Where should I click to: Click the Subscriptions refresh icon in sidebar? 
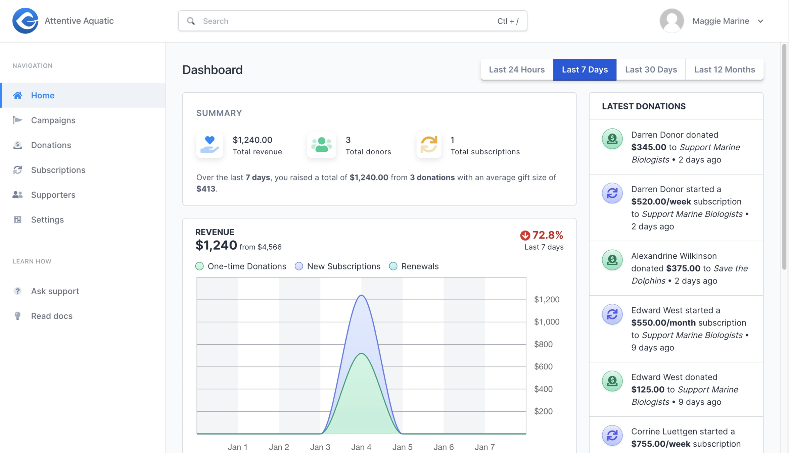pyautogui.click(x=17, y=170)
